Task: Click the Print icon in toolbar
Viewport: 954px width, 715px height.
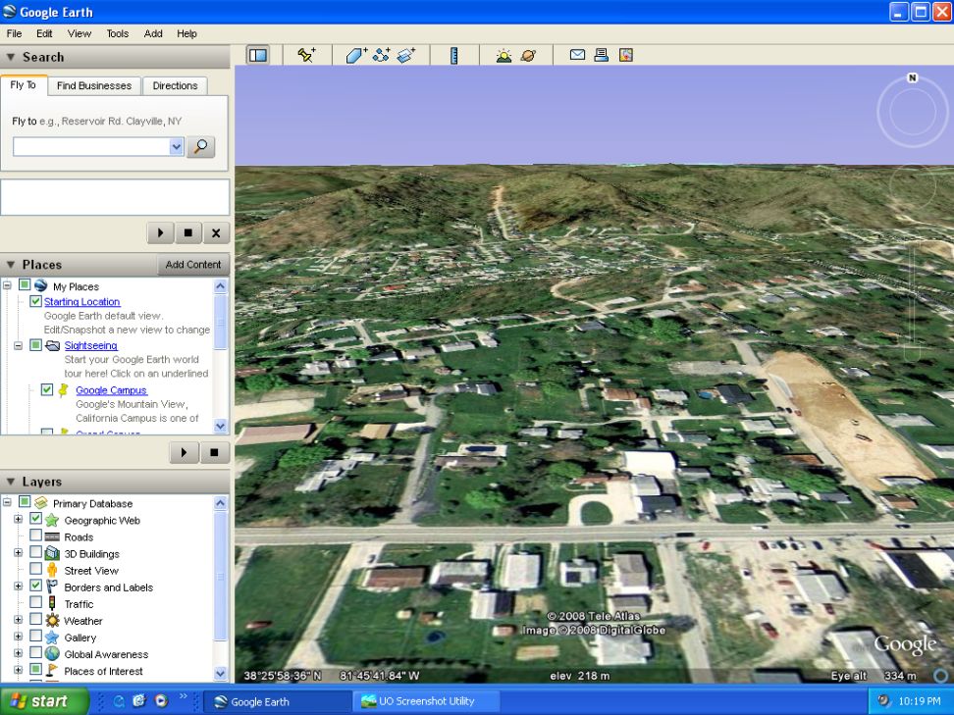Action: tap(601, 55)
